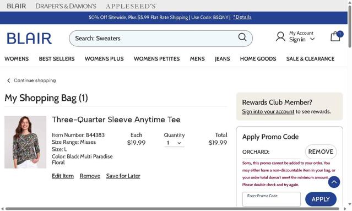Open the promo *Details link
This screenshot has width=352, height=211.
(x=242, y=17)
